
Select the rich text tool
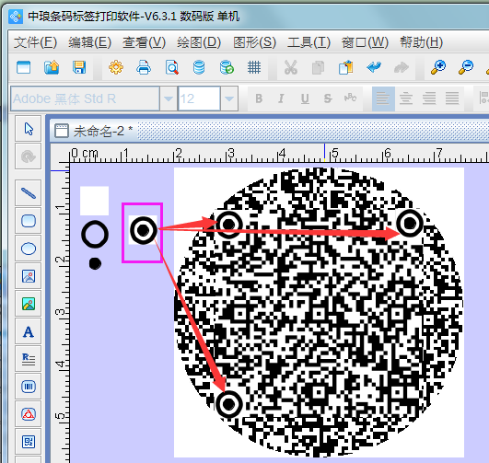(x=29, y=359)
